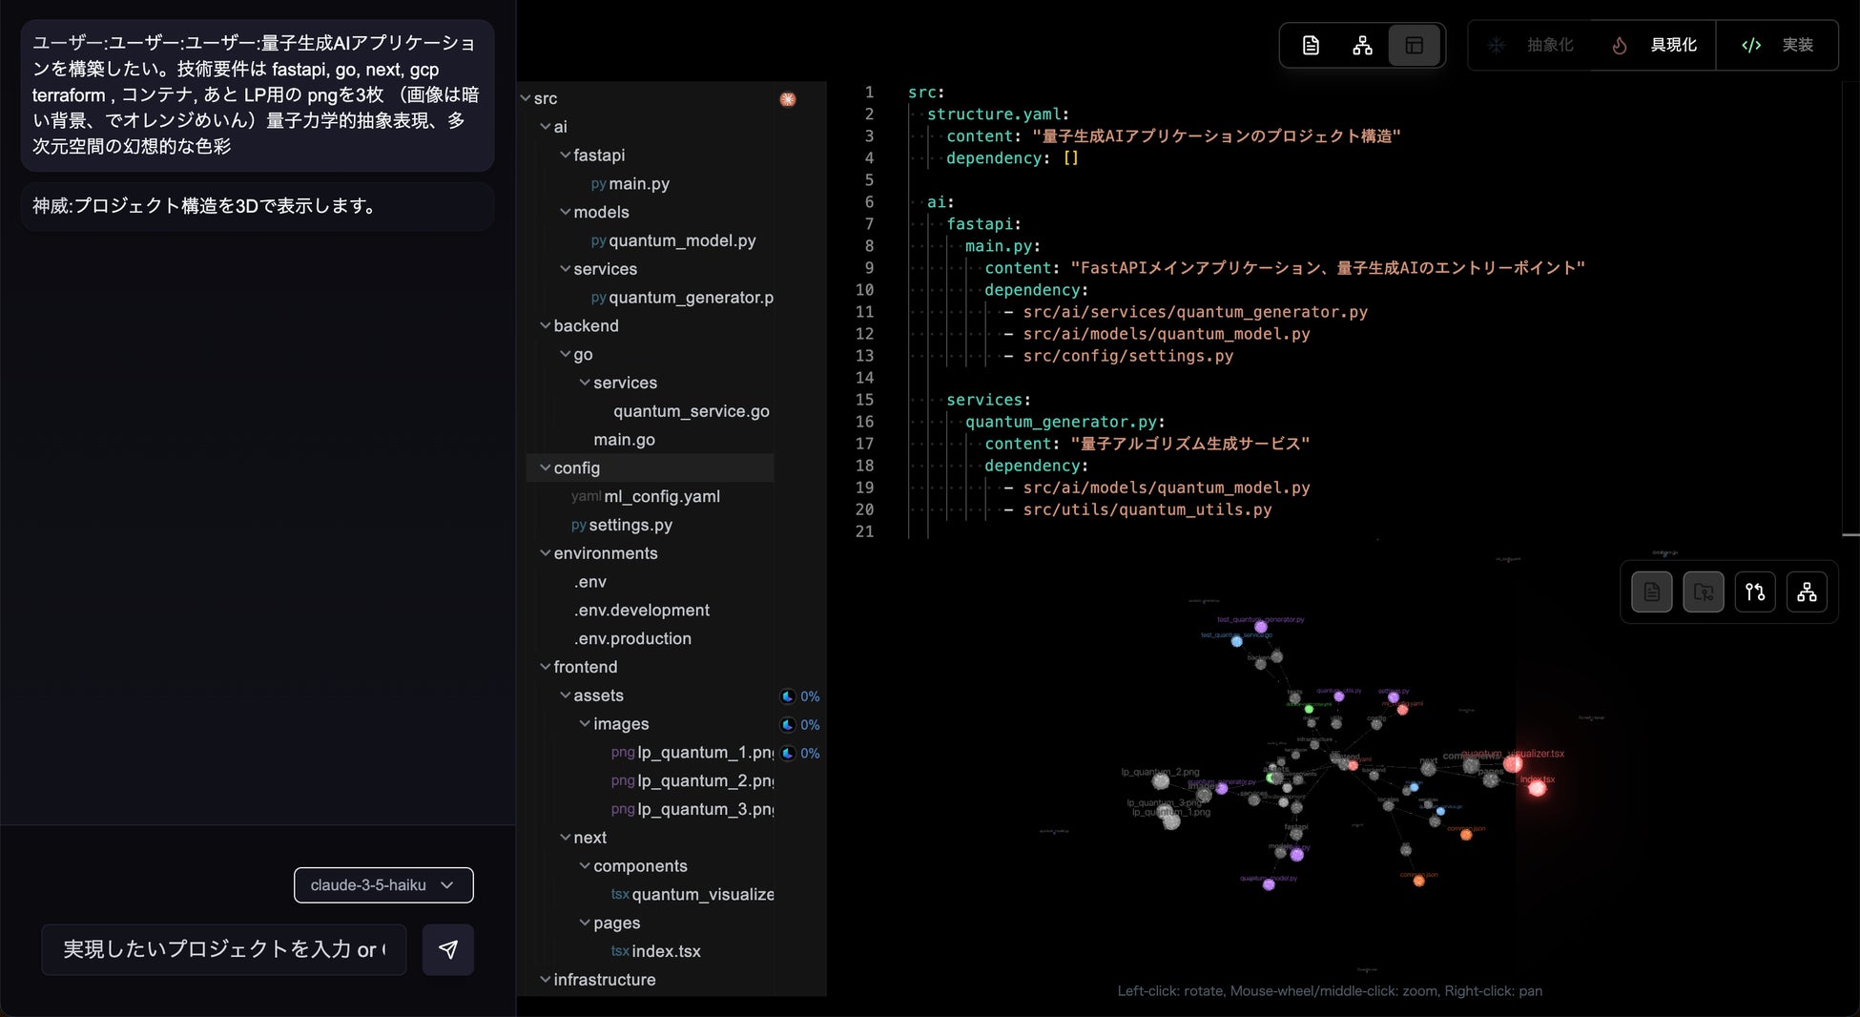1860x1017 pixels.
Task: Select the 実装 mode tab
Action: (1777, 45)
